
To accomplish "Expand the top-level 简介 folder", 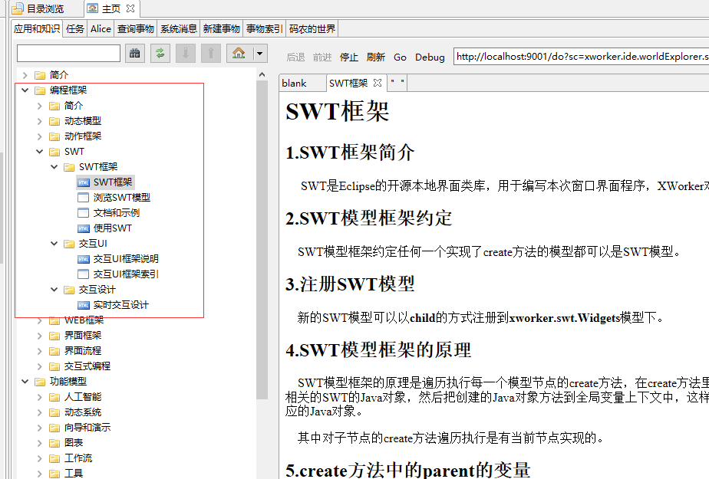I will pyautogui.click(x=25, y=75).
